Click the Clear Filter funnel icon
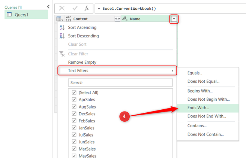This screenshot has height=158, width=246. 62,54
